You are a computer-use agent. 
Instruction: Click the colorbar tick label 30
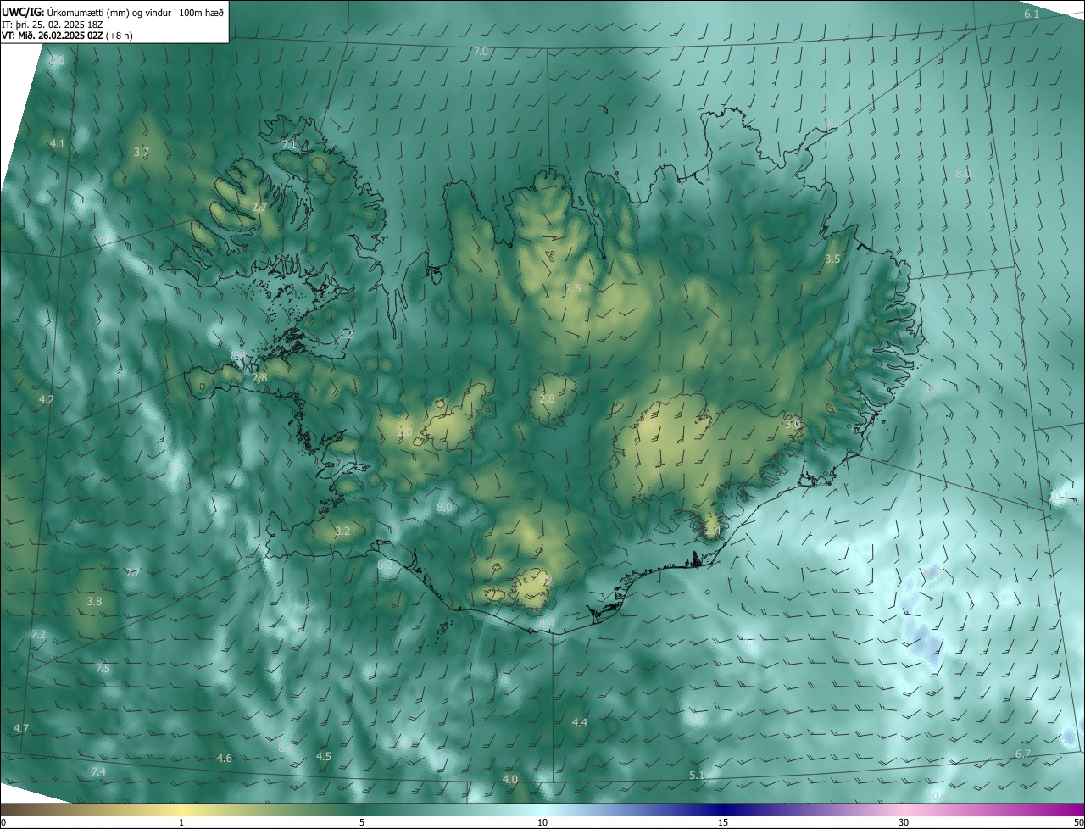[x=904, y=823]
